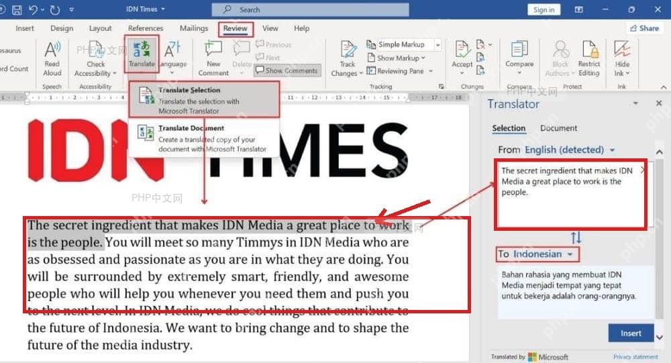Open the Tracking dialog launcher

[442, 87]
